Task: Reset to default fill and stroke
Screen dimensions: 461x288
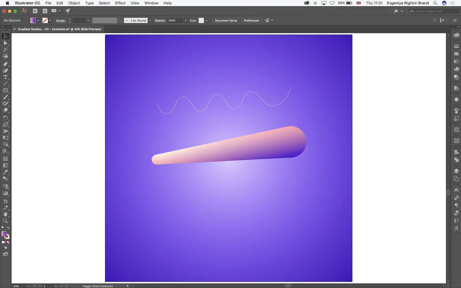Action: point(3,228)
